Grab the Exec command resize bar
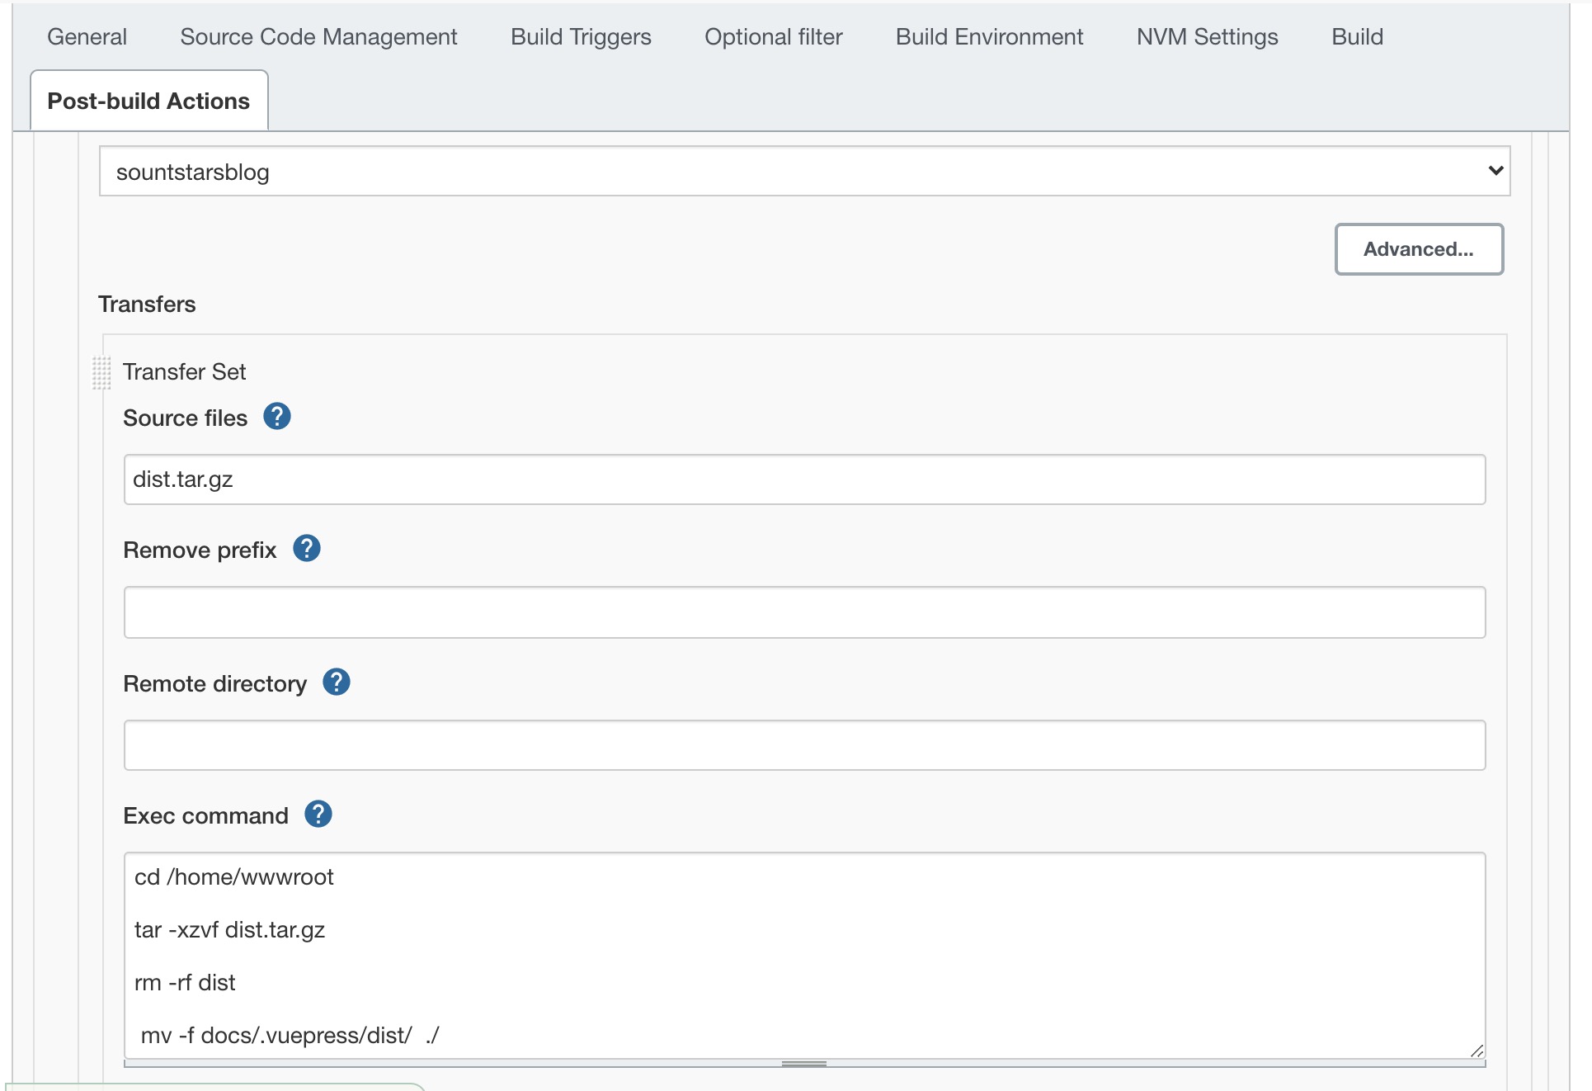Image resolution: width=1592 pixels, height=1091 pixels. pos(804,1064)
